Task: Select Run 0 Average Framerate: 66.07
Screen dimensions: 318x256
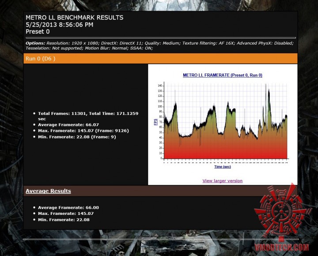Action: pos(68,125)
